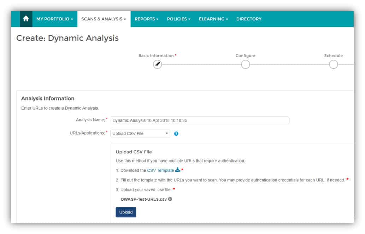
Task: Open the URLs/Applications Upload CSV File dropdown
Action: tap(140, 133)
